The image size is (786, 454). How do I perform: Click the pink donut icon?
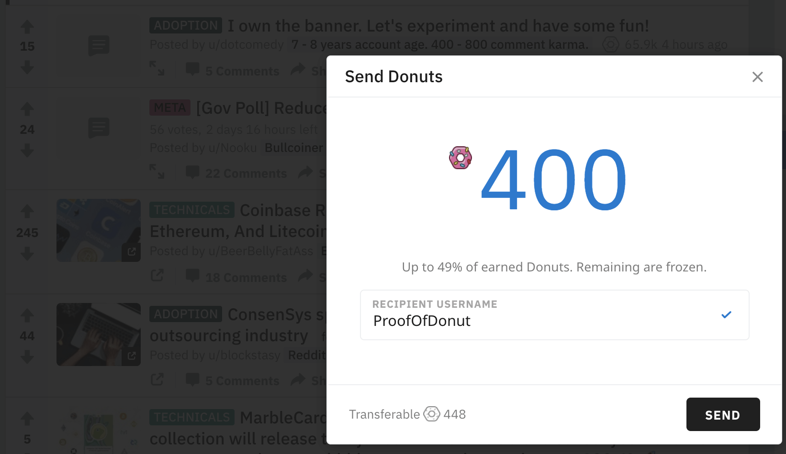tap(460, 158)
